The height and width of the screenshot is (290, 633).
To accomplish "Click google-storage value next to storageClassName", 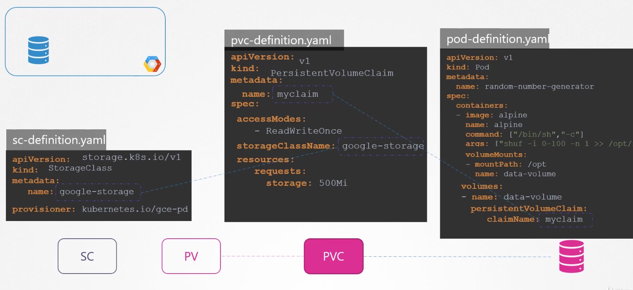I will coord(382,146).
